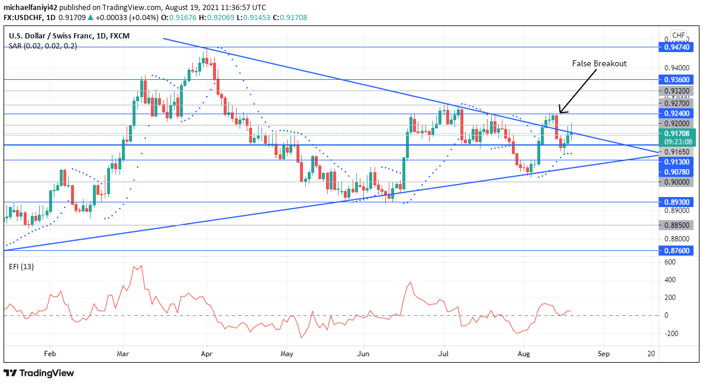The width and height of the screenshot is (703, 384).
Task: Click the 0.91300 blue price label
Action: [676, 162]
